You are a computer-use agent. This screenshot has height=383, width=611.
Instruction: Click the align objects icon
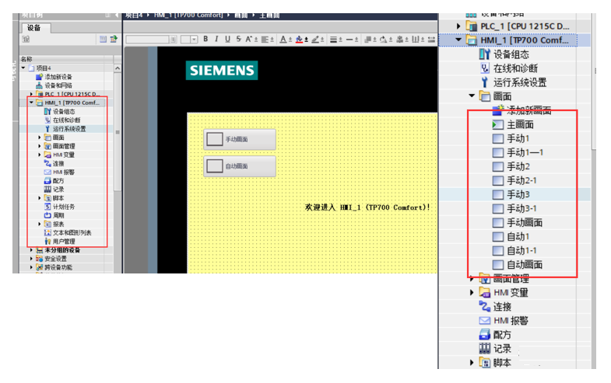(400, 40)
